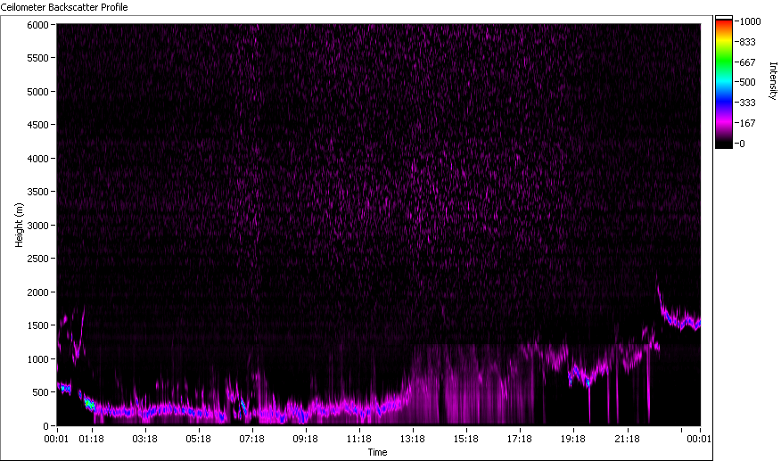781x461 pixels.
Task: Click the 6000 height axis value
Action: 37,25
